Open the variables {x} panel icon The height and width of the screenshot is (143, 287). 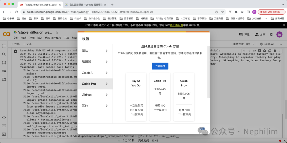(x=4, y=63)
